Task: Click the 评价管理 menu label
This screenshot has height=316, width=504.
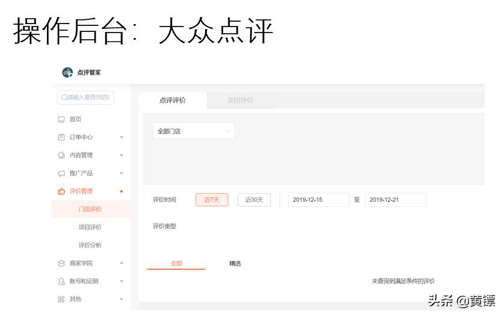Action: tap(81, 191)
